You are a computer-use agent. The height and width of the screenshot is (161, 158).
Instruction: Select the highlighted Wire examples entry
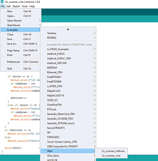coord(68,151)
